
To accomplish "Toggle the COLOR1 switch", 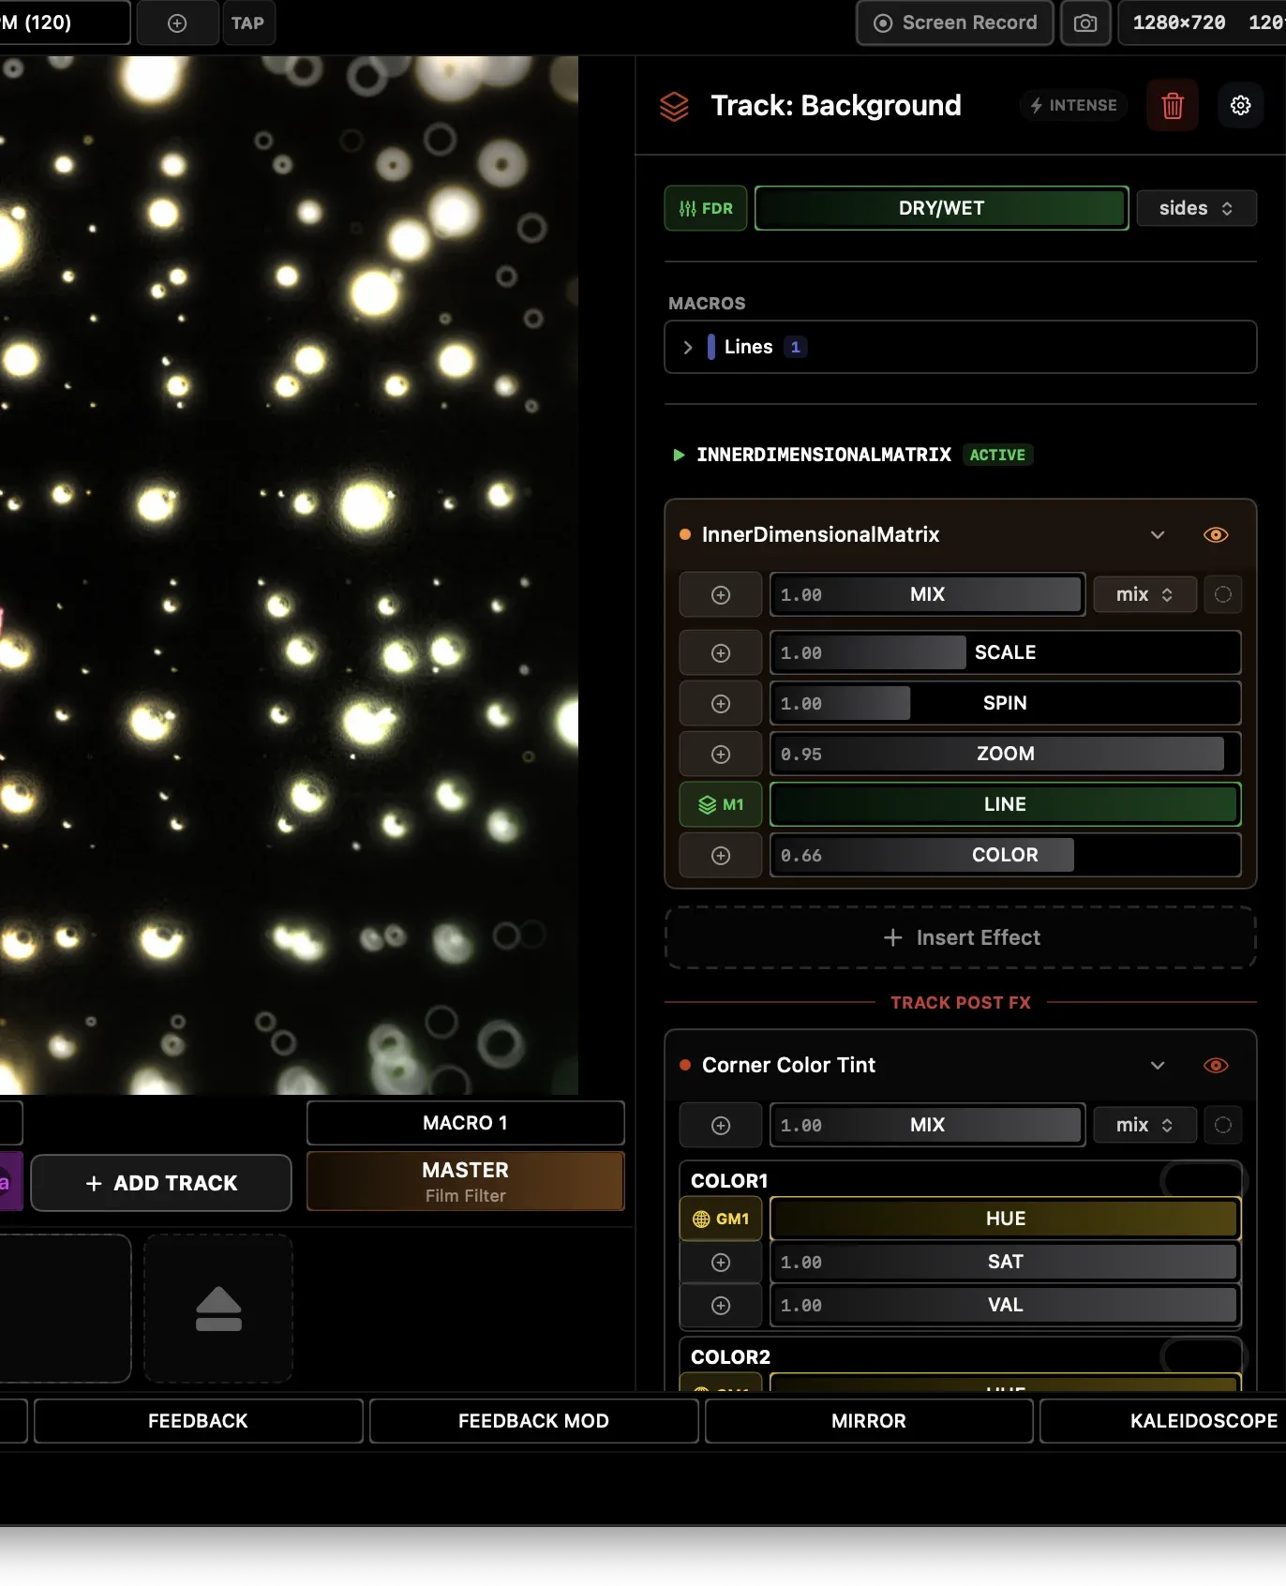I will tap(1203, 1180).
